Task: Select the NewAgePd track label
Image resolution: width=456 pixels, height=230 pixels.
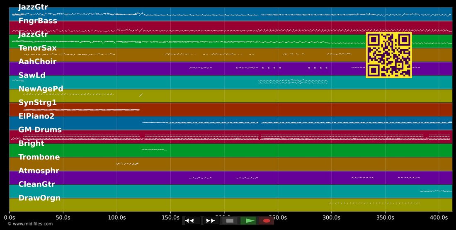Action: (x=41, y=89)
